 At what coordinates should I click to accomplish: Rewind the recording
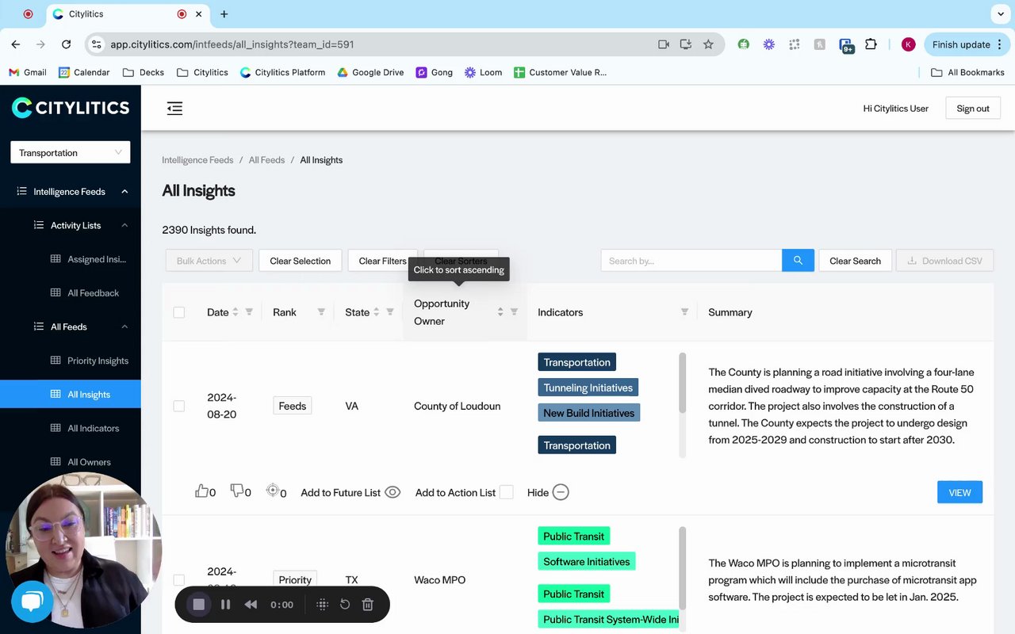251,605
